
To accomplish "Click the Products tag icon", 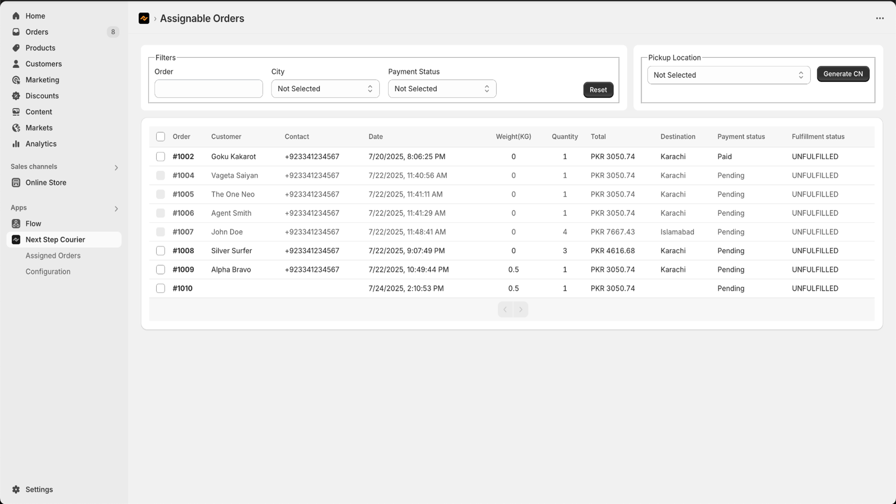I will click(16, 48).
